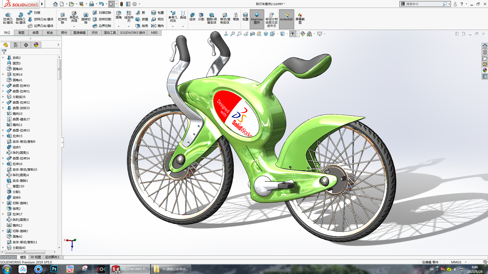Click the Screen Capture (屏幕截图) icon
Viewport: 488px width, 274px height.
pyautogui.click(x=300, y=18)
